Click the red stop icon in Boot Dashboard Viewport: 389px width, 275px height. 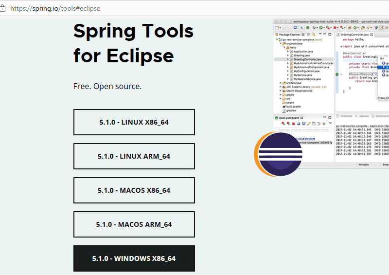(x=293, y=124)
